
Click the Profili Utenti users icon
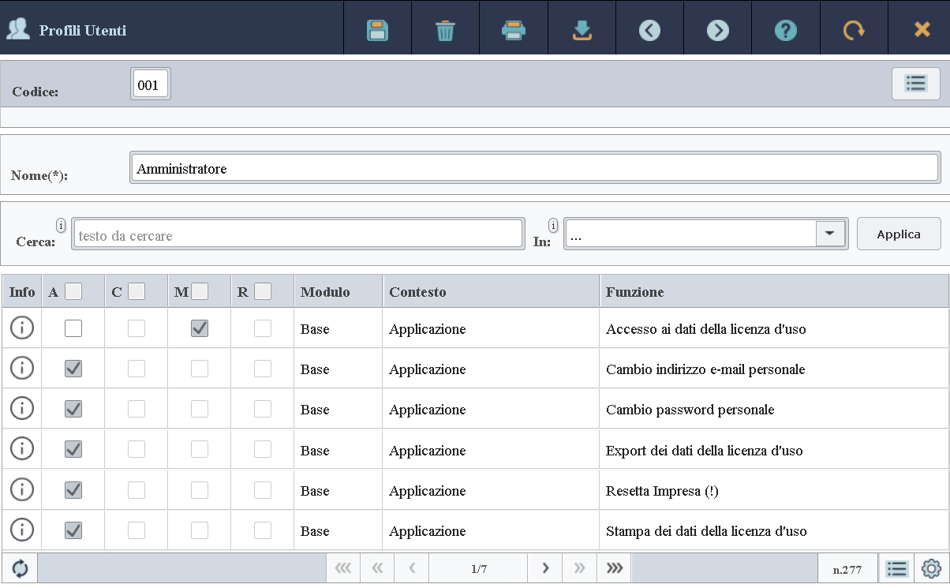coord(17,29)
